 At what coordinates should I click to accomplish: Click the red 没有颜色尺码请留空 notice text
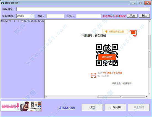pyautogui.click(x=114, y=16)
